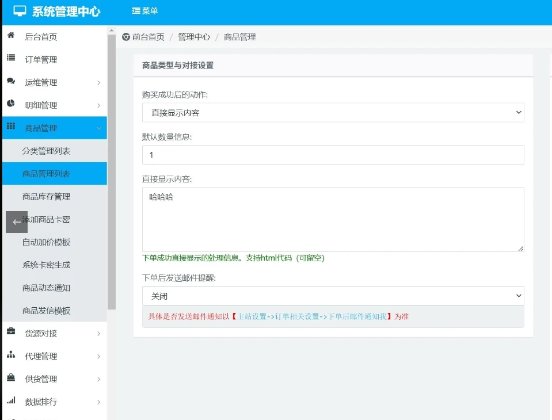
Task: Click the 管理中心 breadcrumb link
Action: (194, 37)
